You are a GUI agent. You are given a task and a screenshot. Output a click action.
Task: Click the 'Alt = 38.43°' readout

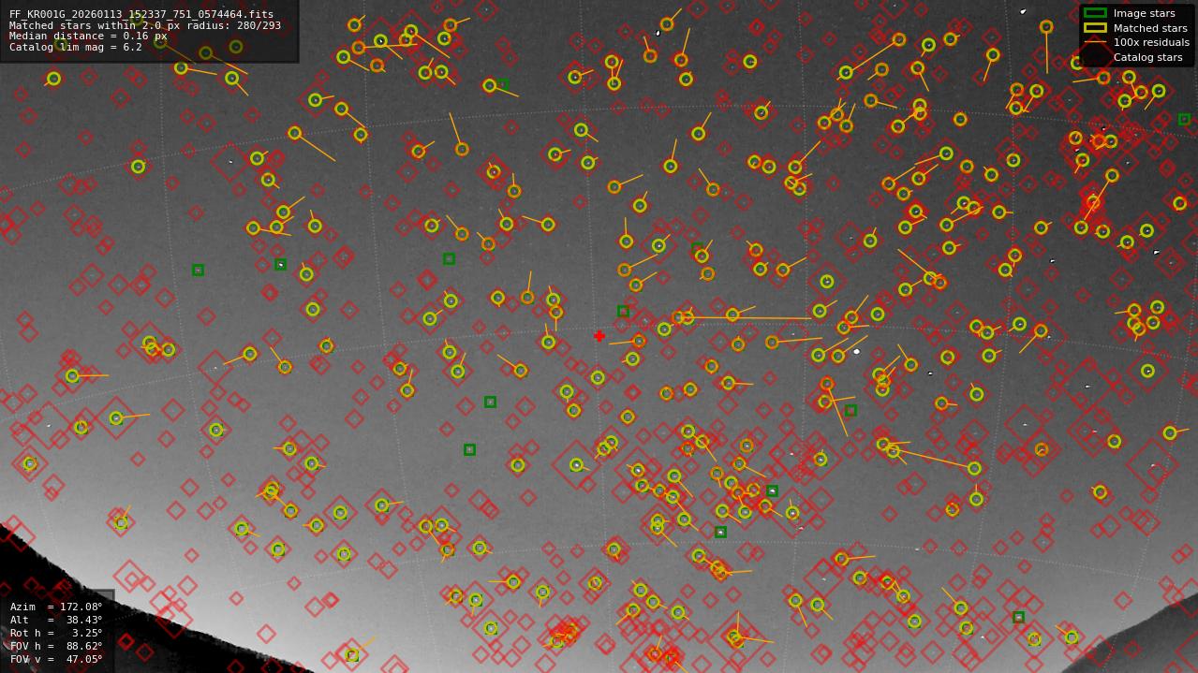tap(56, 621)
